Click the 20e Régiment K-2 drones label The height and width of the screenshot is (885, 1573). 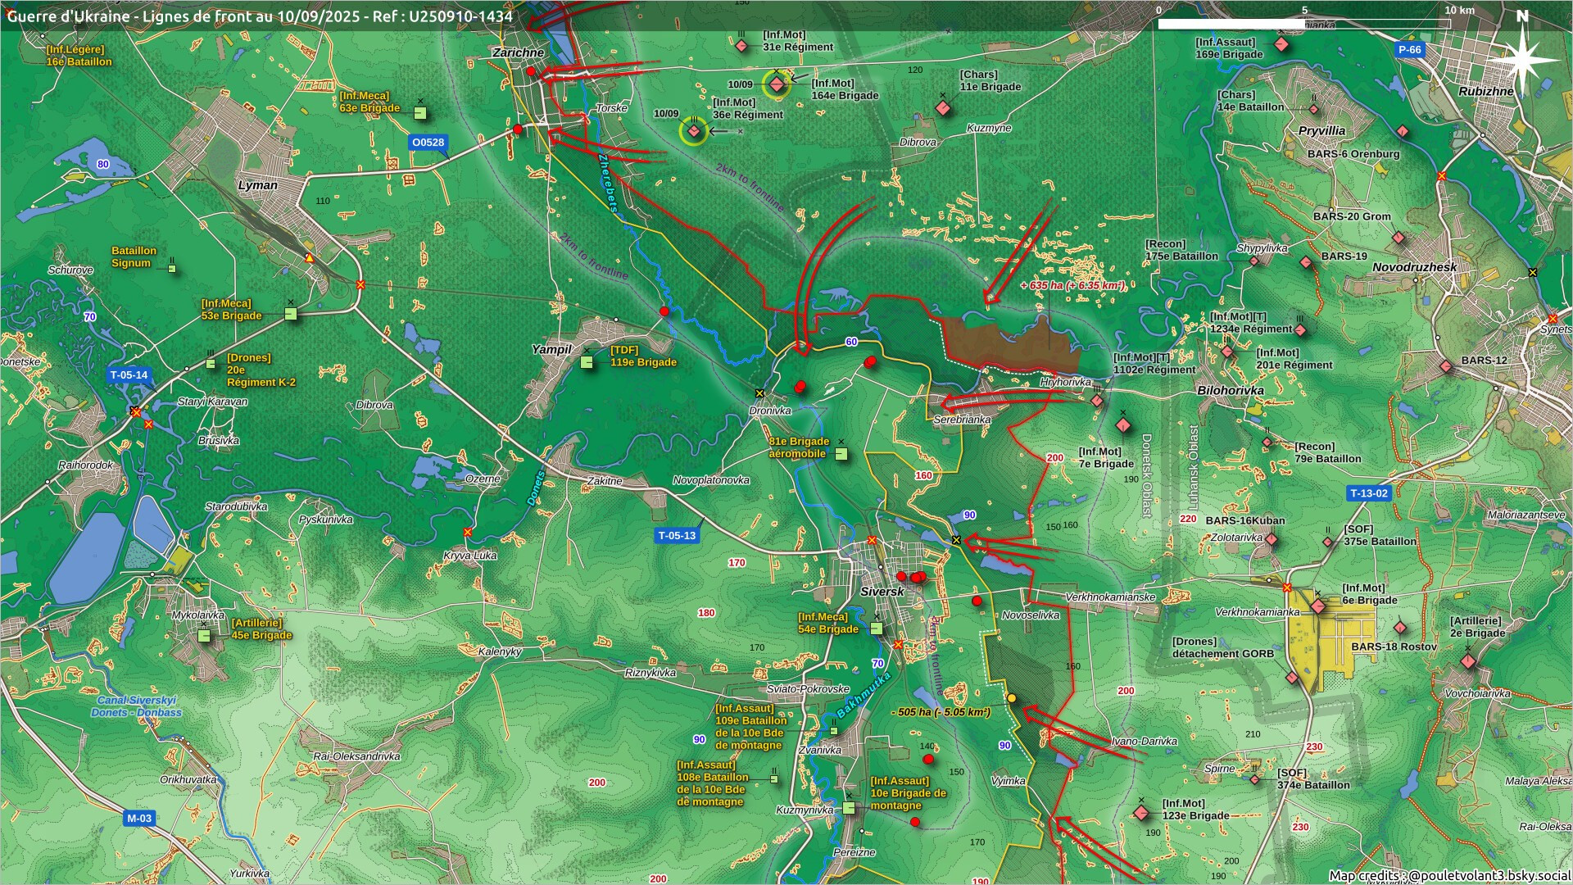tap(261, 370)
